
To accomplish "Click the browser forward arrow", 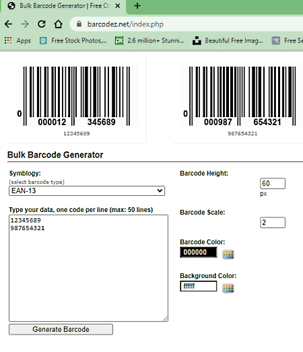I will click(x=25, y=24).
